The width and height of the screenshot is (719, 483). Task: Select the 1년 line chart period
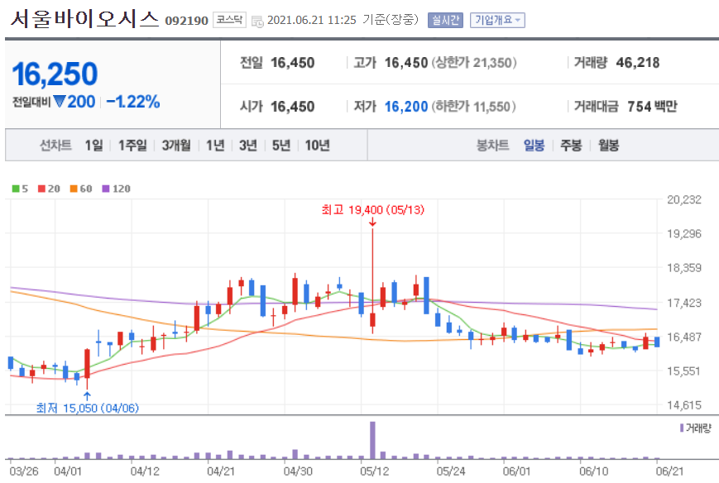215,146
